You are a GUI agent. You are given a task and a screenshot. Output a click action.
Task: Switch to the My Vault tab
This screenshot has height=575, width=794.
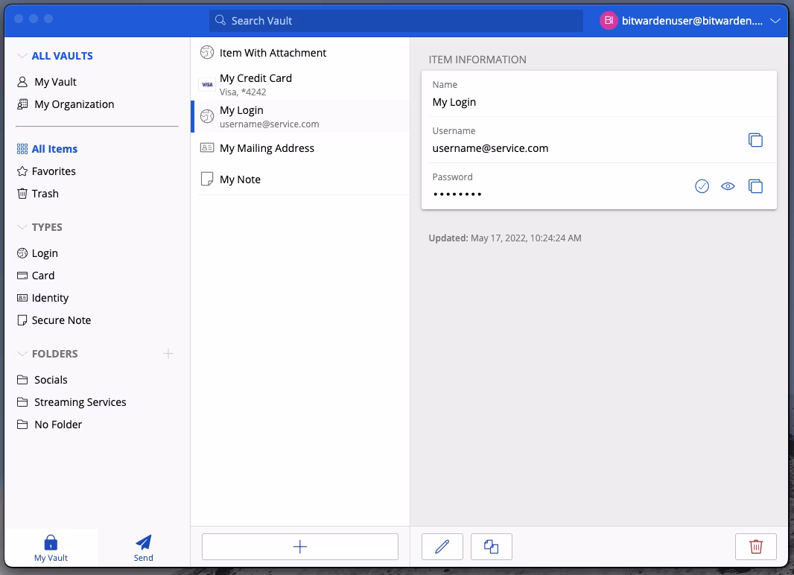tap(51, 547)
